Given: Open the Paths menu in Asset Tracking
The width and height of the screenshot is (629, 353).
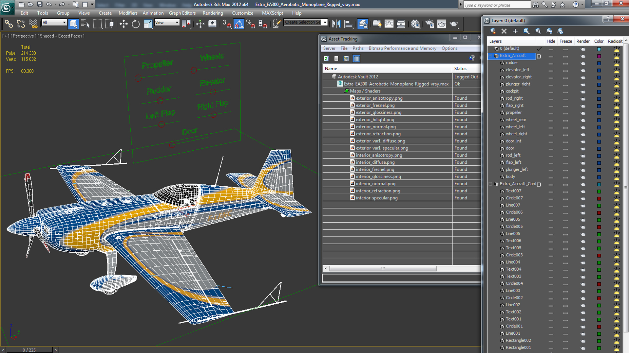Looking at the screenshot, I should tap(358, 48).
